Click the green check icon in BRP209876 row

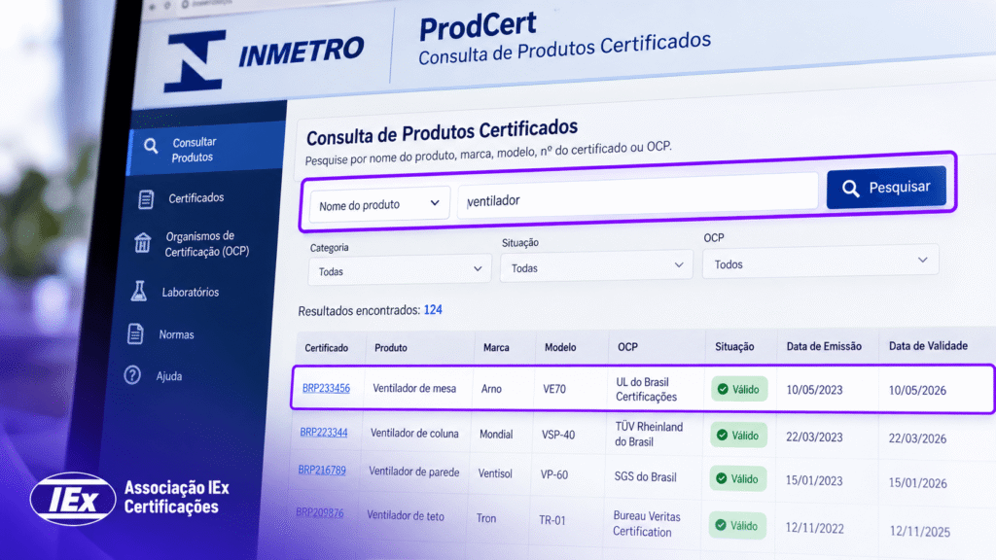(x=721, y=525)
